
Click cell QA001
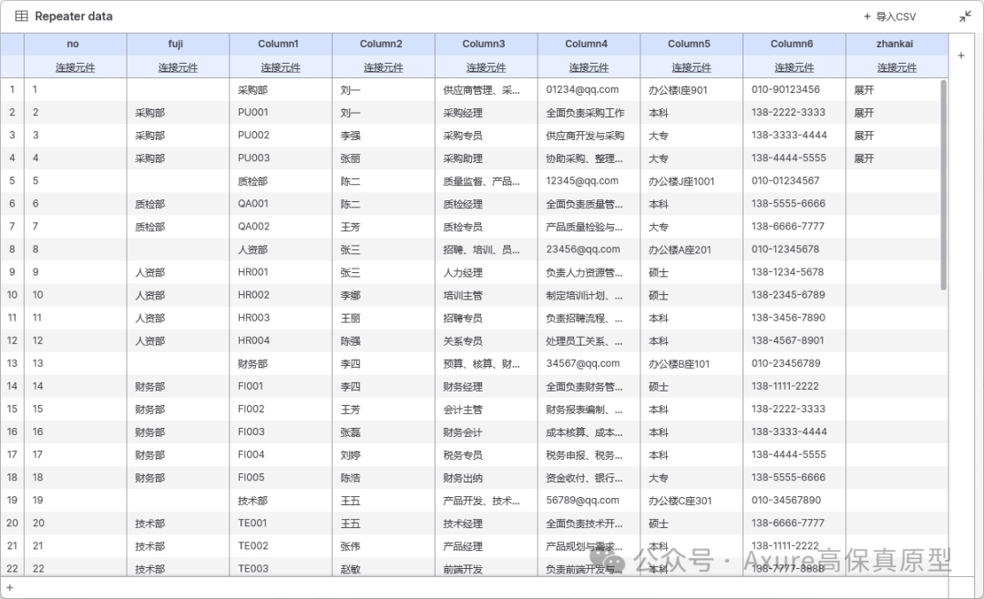point(281,204)
